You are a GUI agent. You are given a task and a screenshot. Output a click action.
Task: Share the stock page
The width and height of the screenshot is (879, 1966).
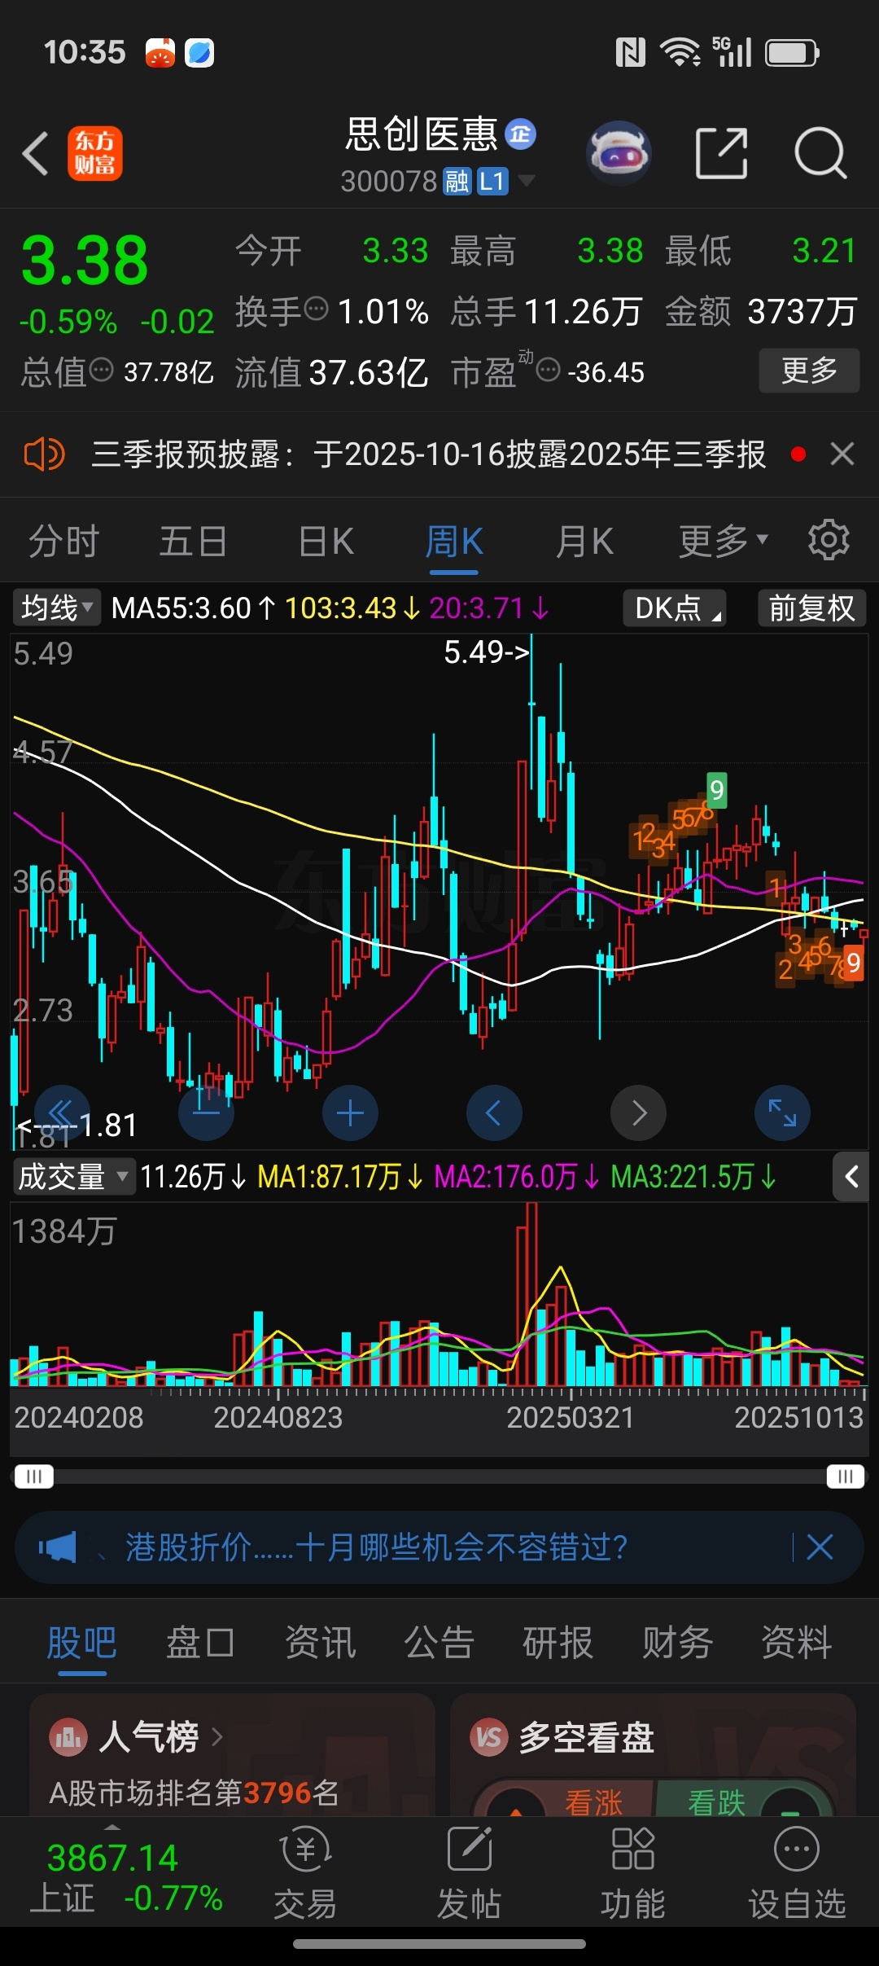[x=722, y=152]
